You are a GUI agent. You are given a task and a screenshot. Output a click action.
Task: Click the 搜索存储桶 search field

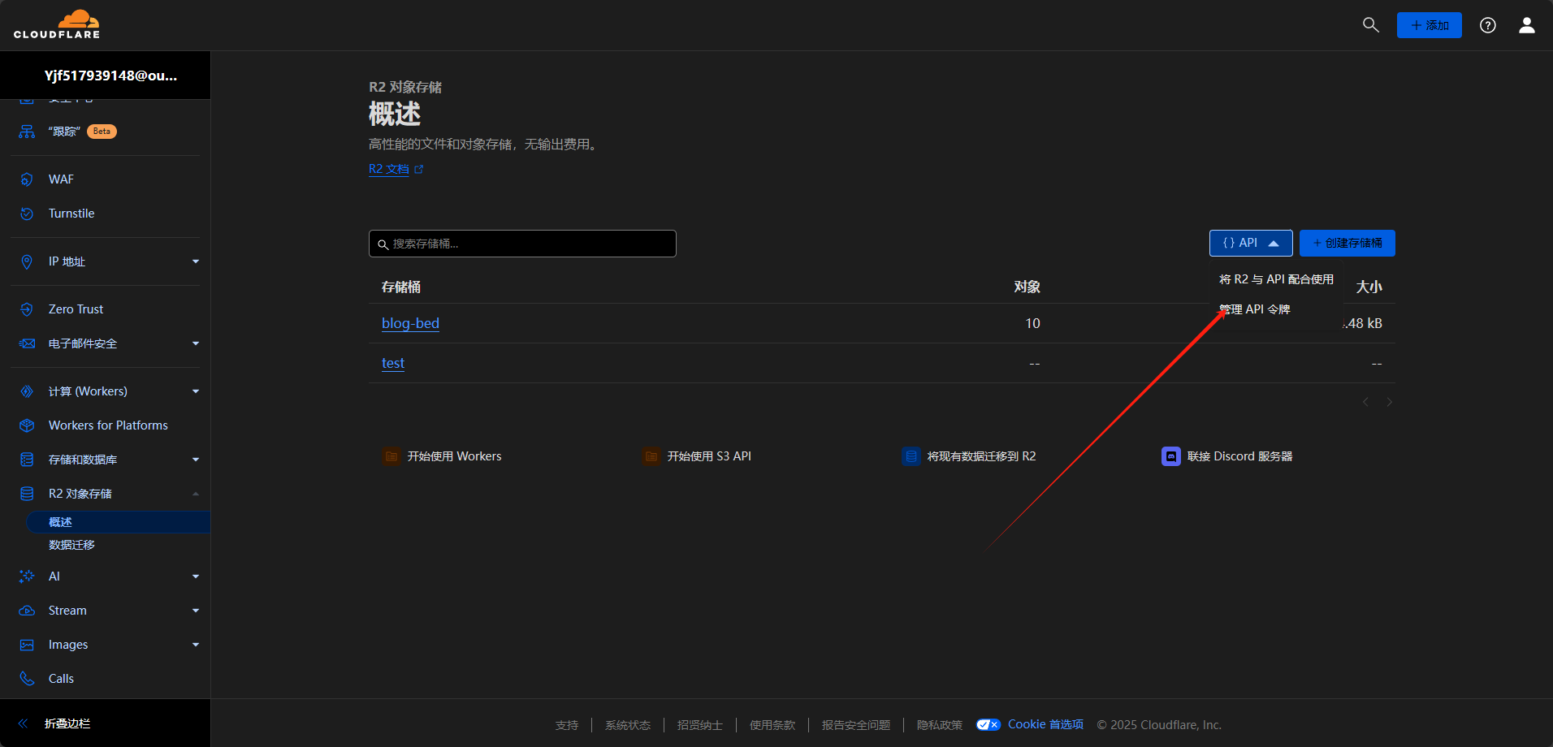(x=522, y=244)
